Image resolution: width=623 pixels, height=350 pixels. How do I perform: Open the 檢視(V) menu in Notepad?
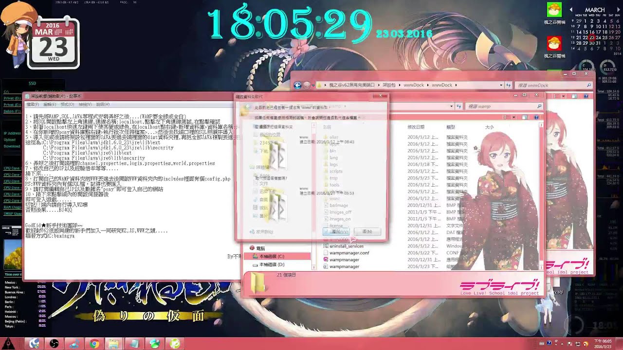tap(85, 105)
